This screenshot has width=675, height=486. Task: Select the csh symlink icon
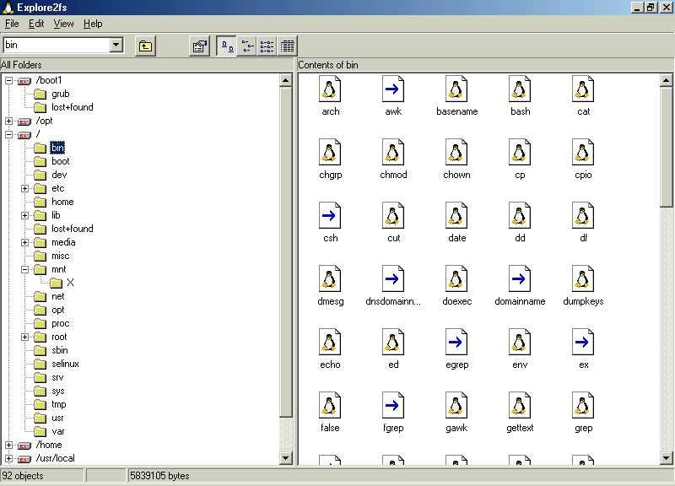coord(330,216)
